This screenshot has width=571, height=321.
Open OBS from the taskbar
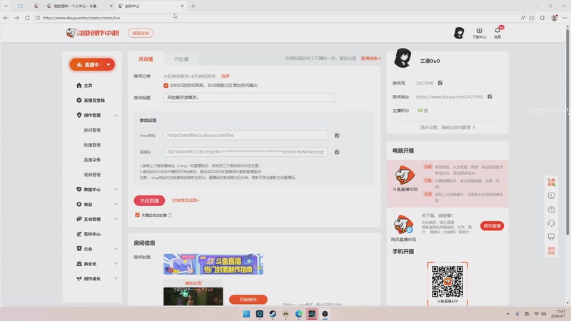pyautogui.click(x=325, y=314)
